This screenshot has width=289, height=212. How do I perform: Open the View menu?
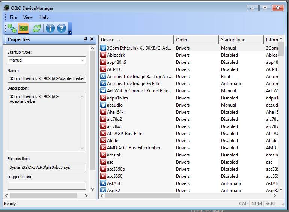pos(28,17)
